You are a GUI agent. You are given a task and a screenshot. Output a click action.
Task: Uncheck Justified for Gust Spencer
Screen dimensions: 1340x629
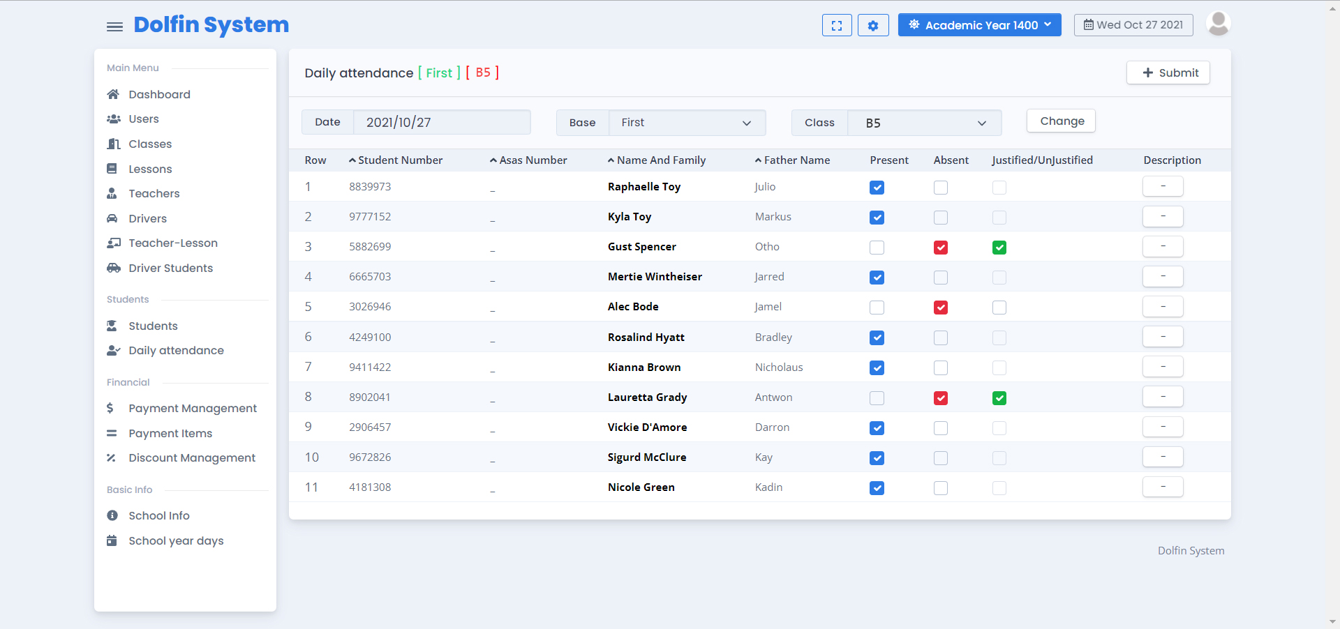pyautogui.click(x=999, y=248)
